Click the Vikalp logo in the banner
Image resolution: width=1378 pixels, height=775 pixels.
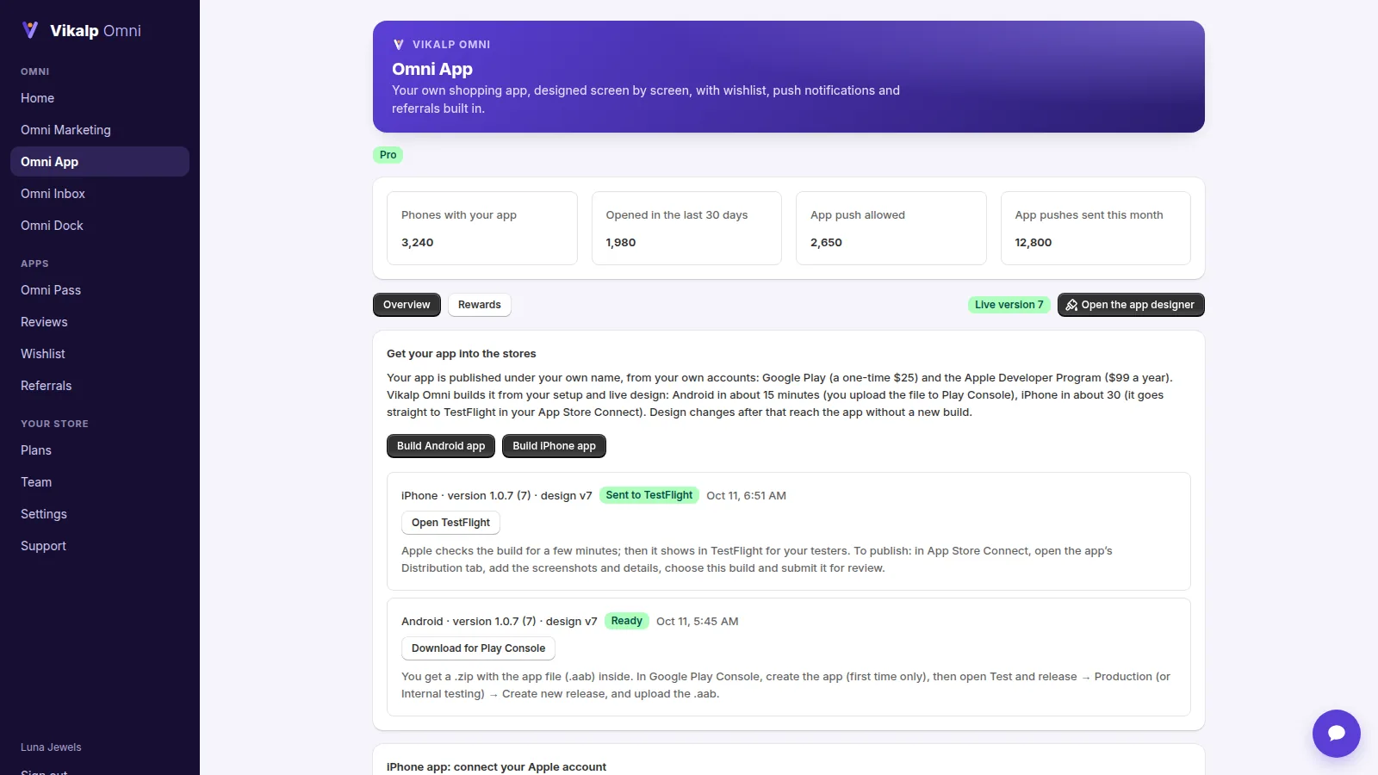point(399,45)
